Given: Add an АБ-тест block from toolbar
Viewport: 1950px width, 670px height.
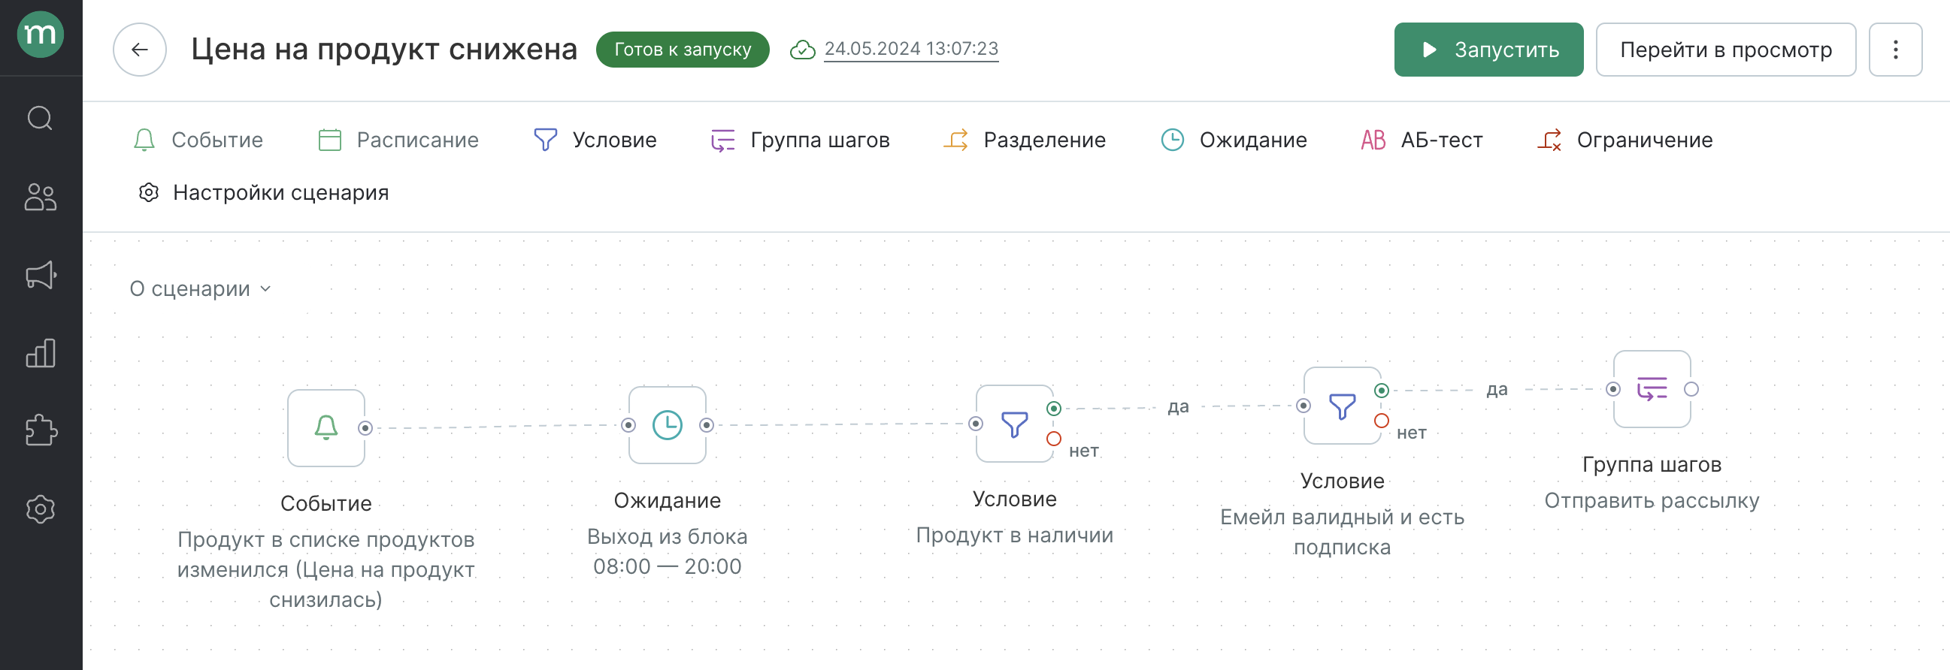Looking at the screenshot, I should click(1421, 140).
